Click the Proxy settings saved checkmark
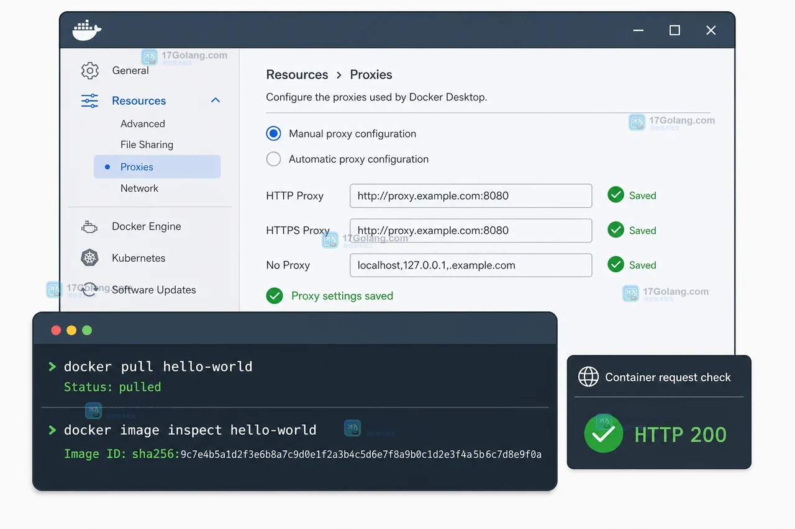Viewport: 795px width, 529px height. (275, 296)
